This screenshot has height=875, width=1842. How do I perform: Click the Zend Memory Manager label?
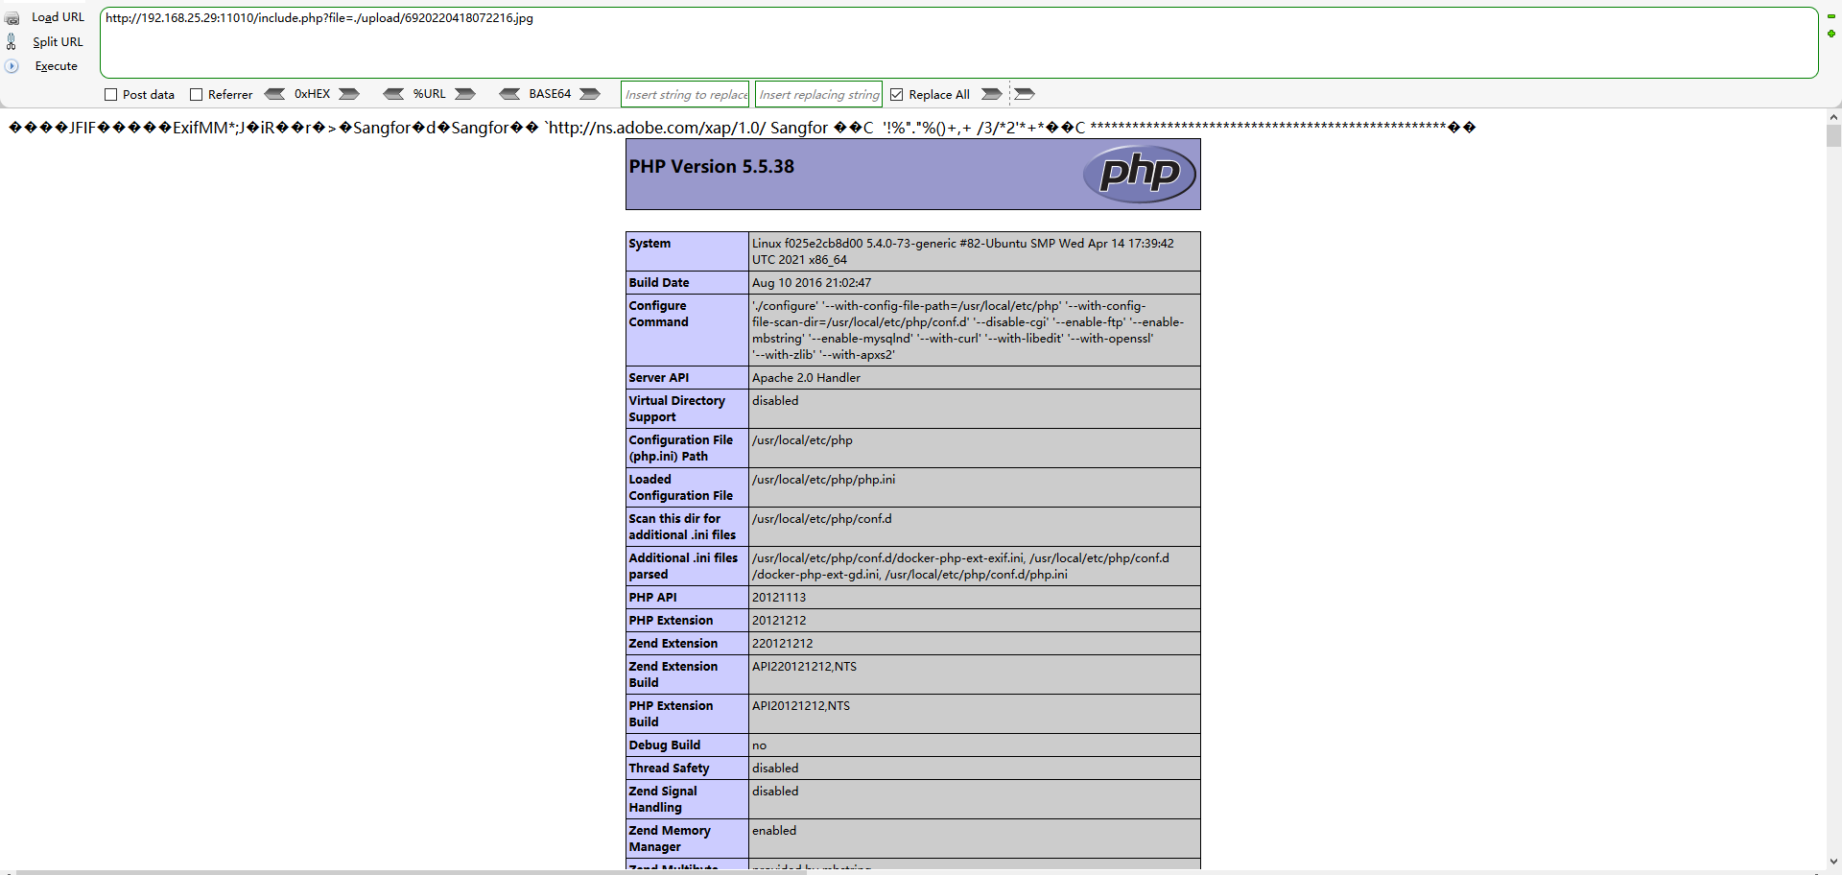pyautogui.click(x=670, y=839)
